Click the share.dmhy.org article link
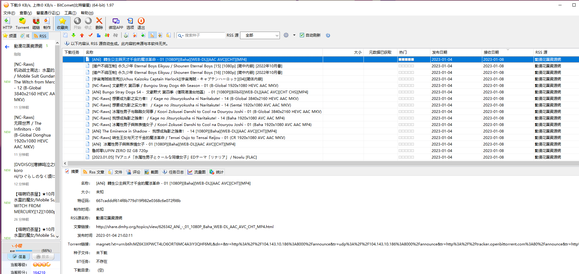The height and width of the screenshot is (274, 579). coord(185,227)
